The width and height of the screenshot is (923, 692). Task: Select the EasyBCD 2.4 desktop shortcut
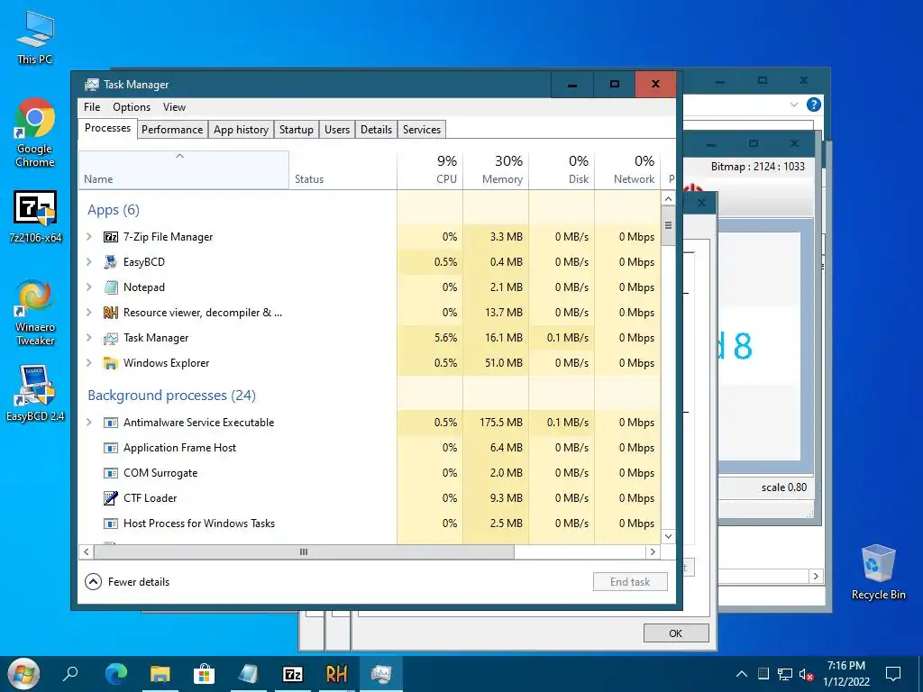35,393
